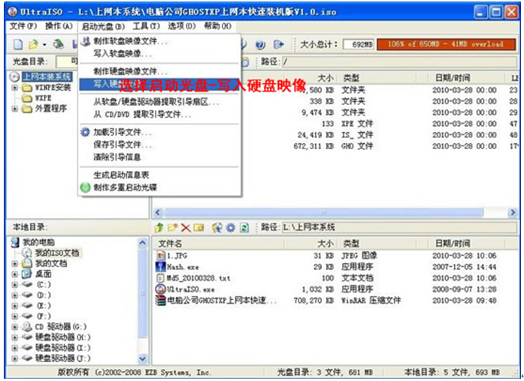Click the WinRAR archive icon of 电脑公司GHOSTXP

[x=161, y=300]
